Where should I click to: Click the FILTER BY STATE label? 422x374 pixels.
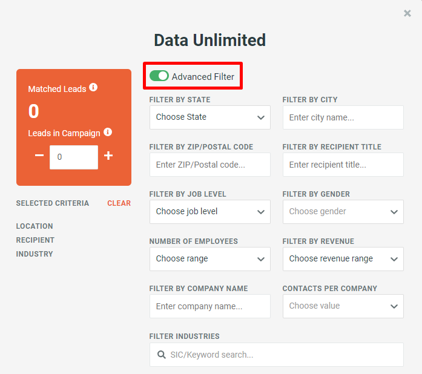[180, 100]
